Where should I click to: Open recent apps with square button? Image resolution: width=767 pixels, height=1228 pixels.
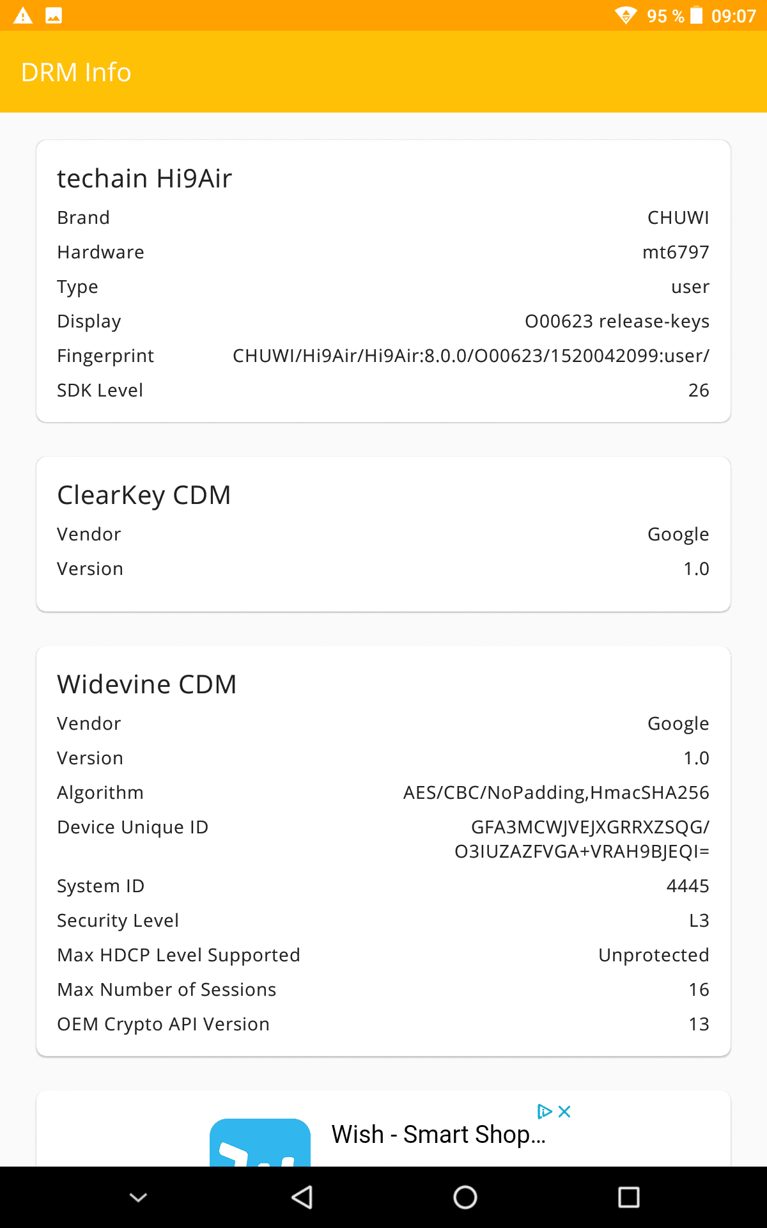(x=629, y=1197)
